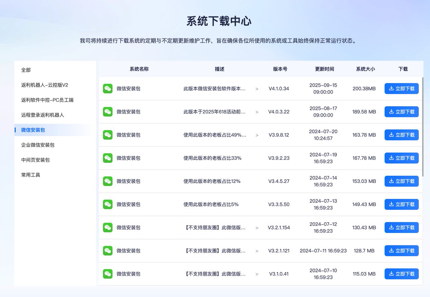Click the WeChat icon in the V4.1.0.34 row
The image size is (430, 297).
click(107, 88)
